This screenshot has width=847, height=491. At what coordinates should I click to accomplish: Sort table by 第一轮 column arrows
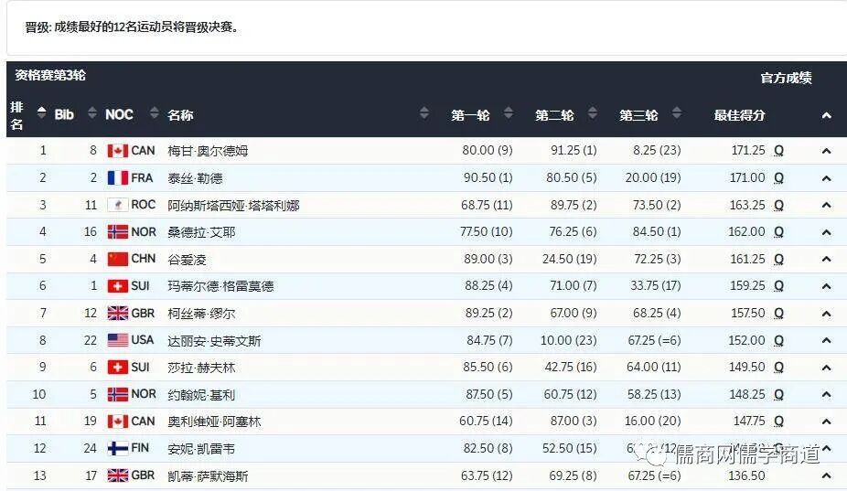click(x=509, y=113)
